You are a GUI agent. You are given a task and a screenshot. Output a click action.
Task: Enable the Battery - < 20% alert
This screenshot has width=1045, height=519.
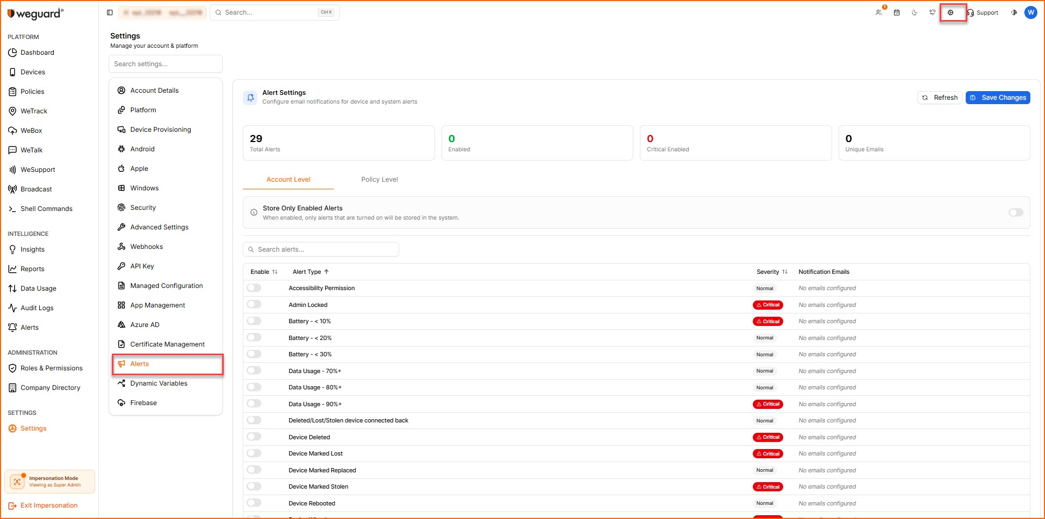pos(254,337)
